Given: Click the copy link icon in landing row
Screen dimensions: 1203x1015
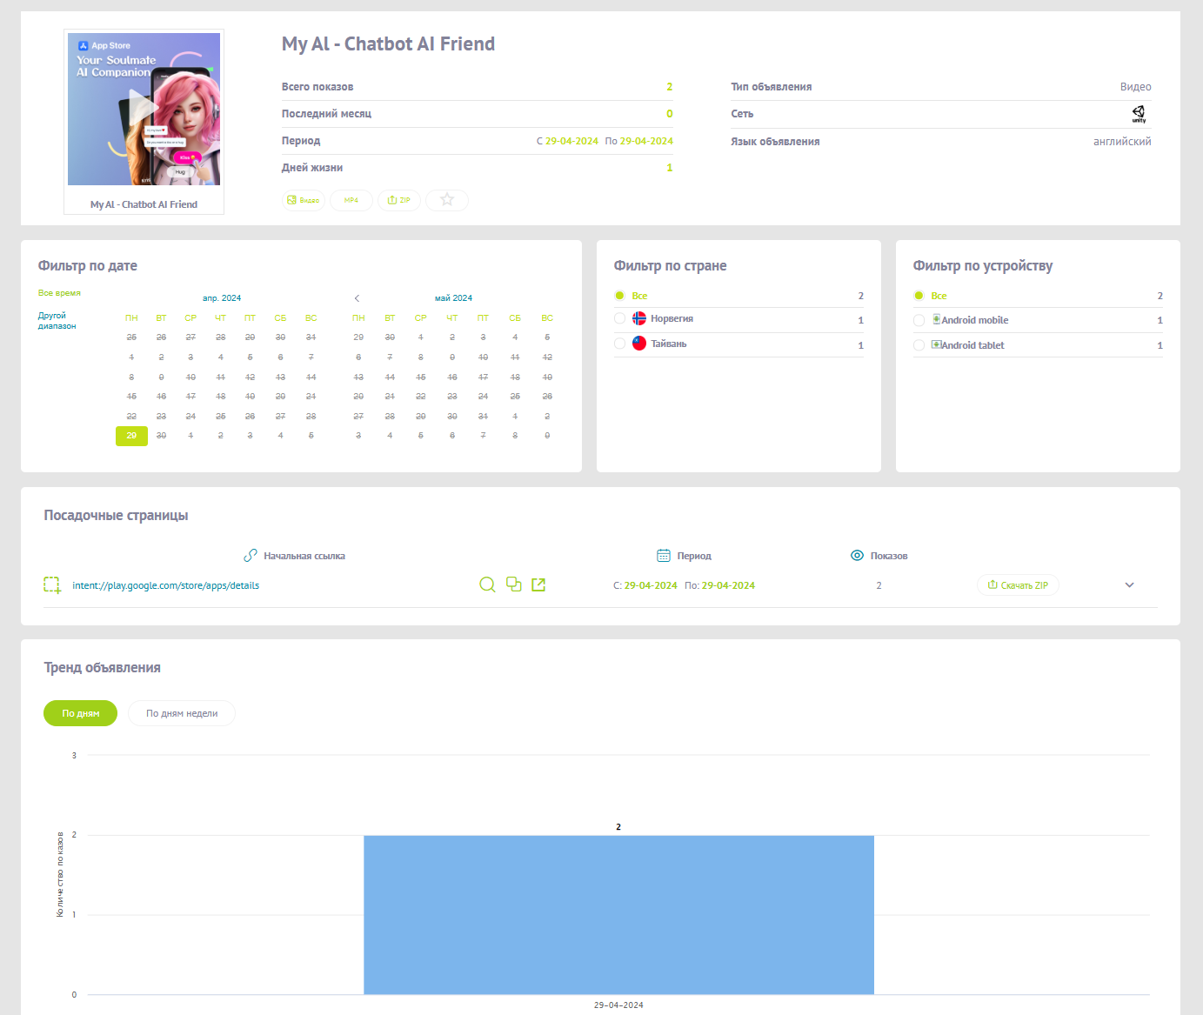Looking at the screenshot, I should [514, 585].
